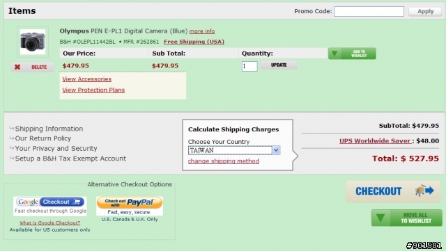
Task: Click the Promo Code input field
Action: (369, 11)
